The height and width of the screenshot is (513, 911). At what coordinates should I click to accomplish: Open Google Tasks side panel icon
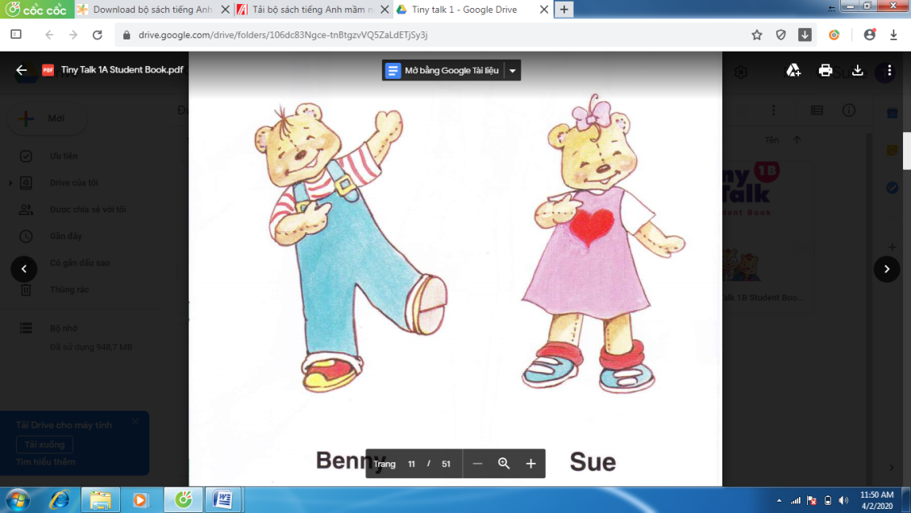click(892, 188)
